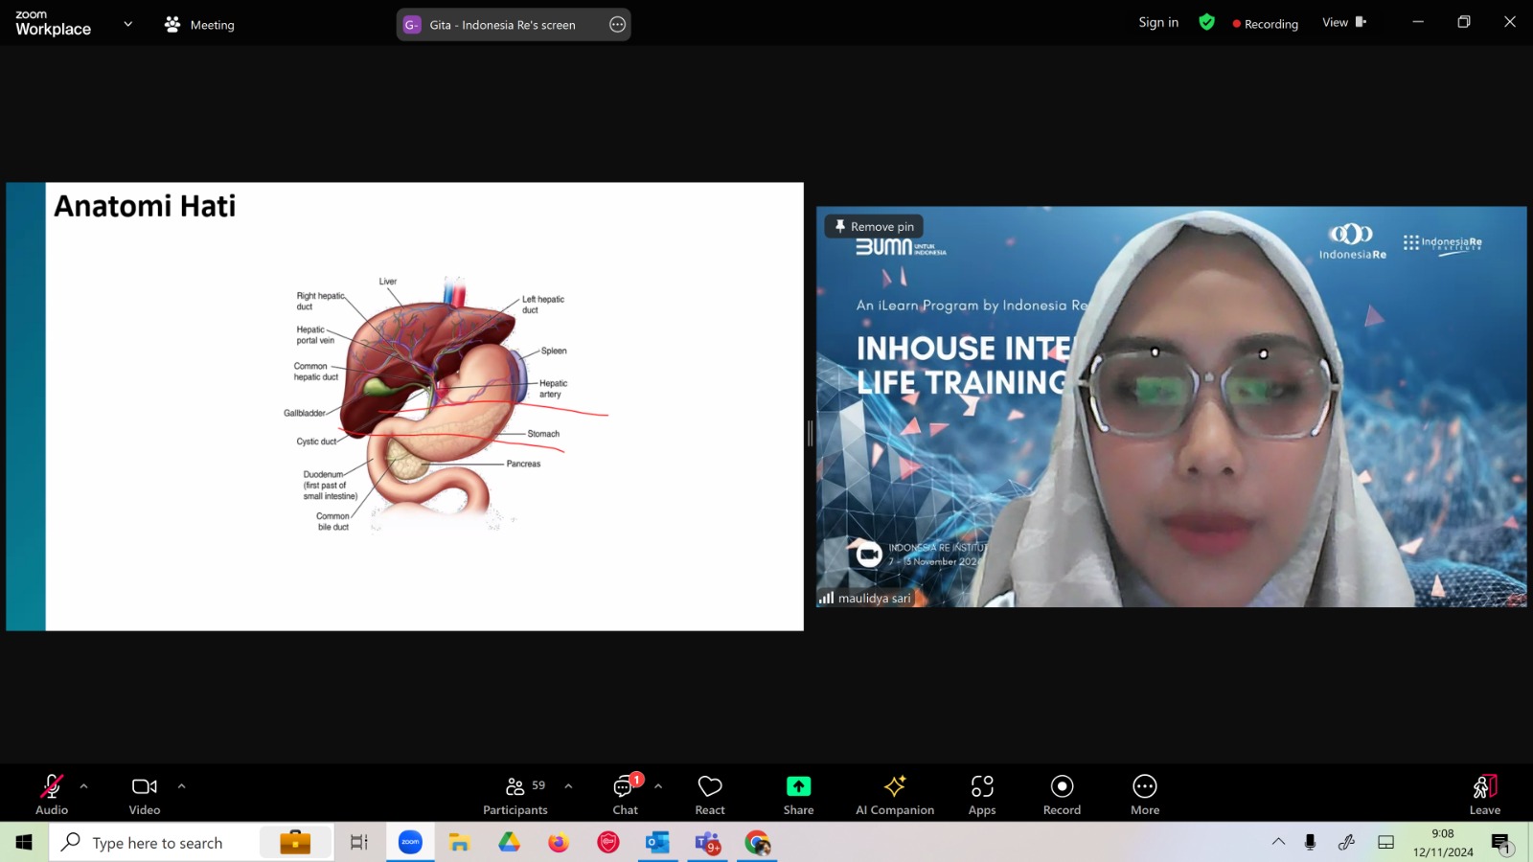Click the green encryption shield icon
This screenshot has height=862, width=1533.
[x=1207, y=22]
